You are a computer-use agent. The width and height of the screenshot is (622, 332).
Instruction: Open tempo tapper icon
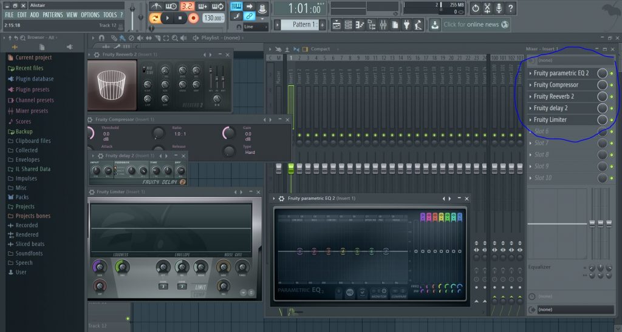[419, 25]
